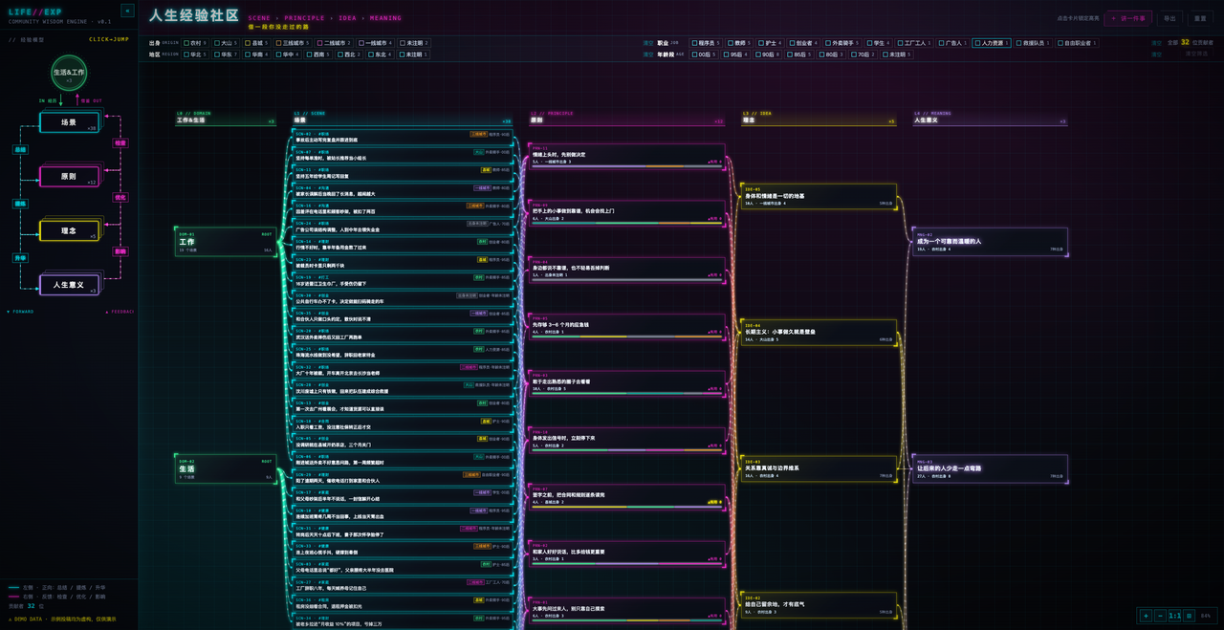
Task: Open the 身体发出信号时，立刻停下来 principle card
Action: (x=627, y=439)
